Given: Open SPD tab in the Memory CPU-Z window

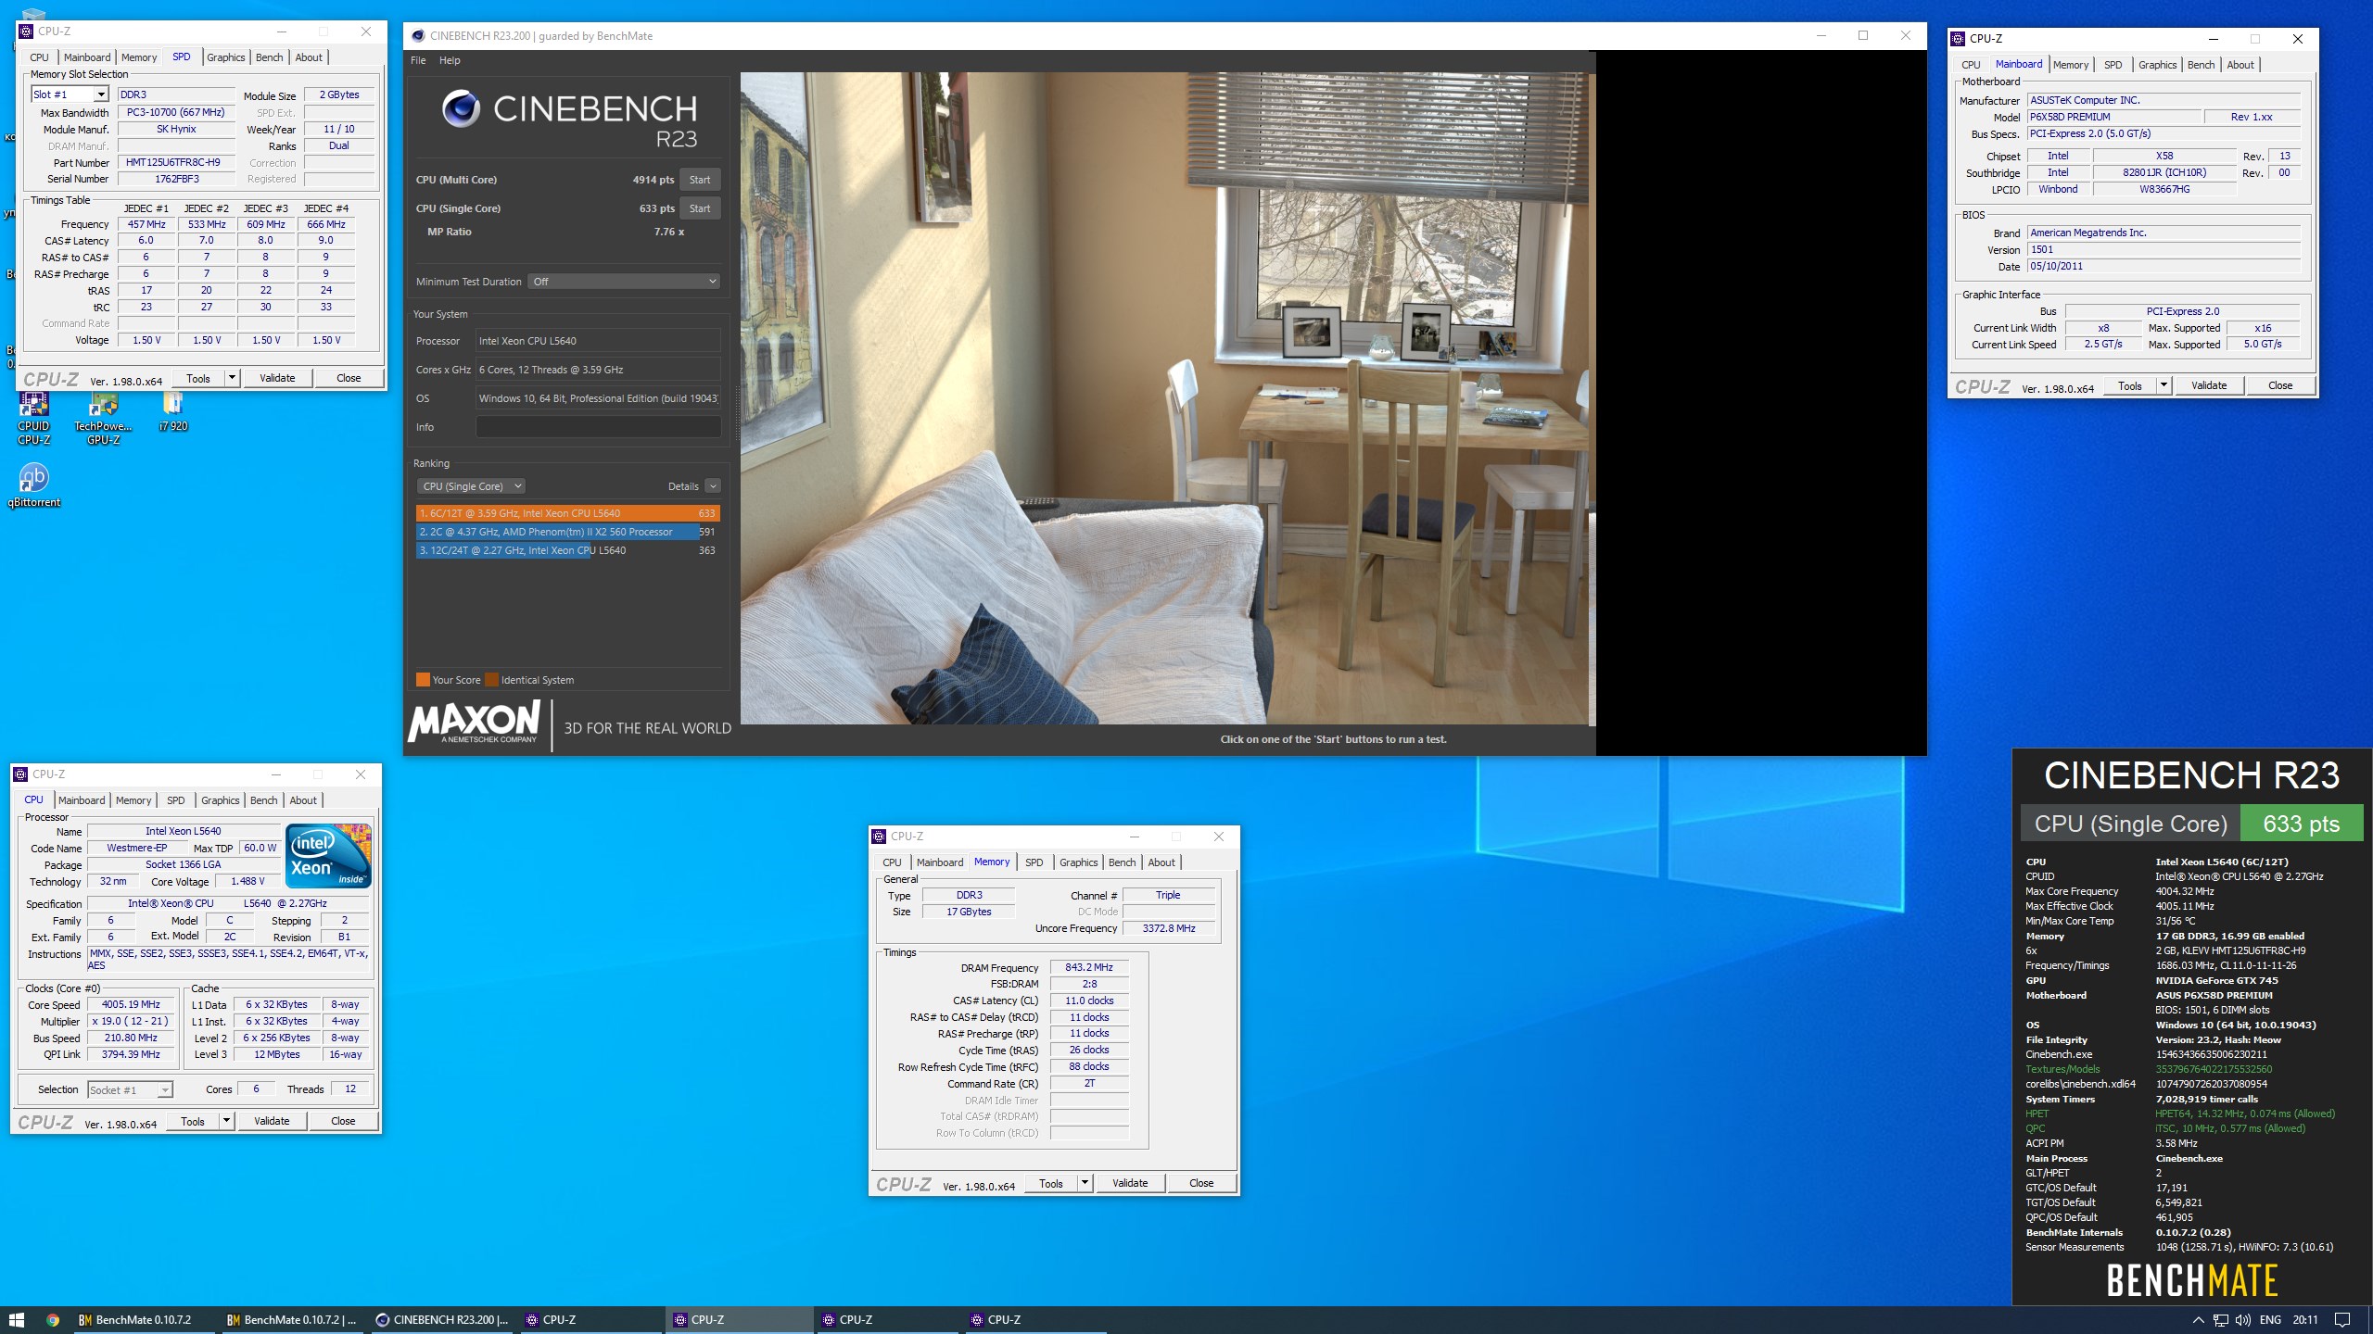Looking at the screenshot, I should (x=1034, y=862).
